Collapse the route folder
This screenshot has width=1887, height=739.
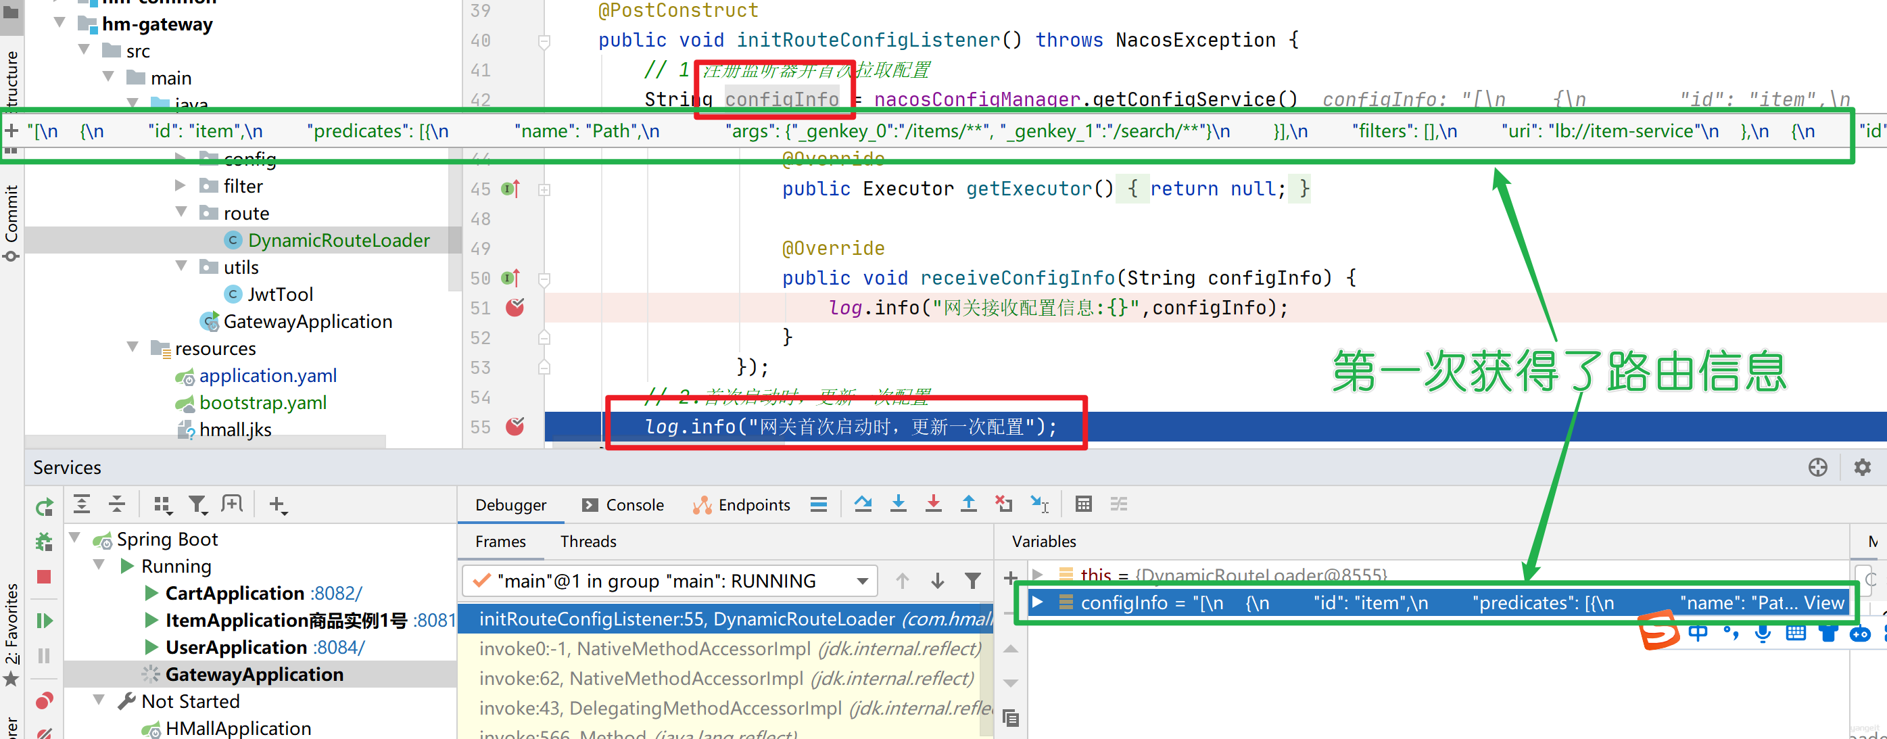click(181, 212)
